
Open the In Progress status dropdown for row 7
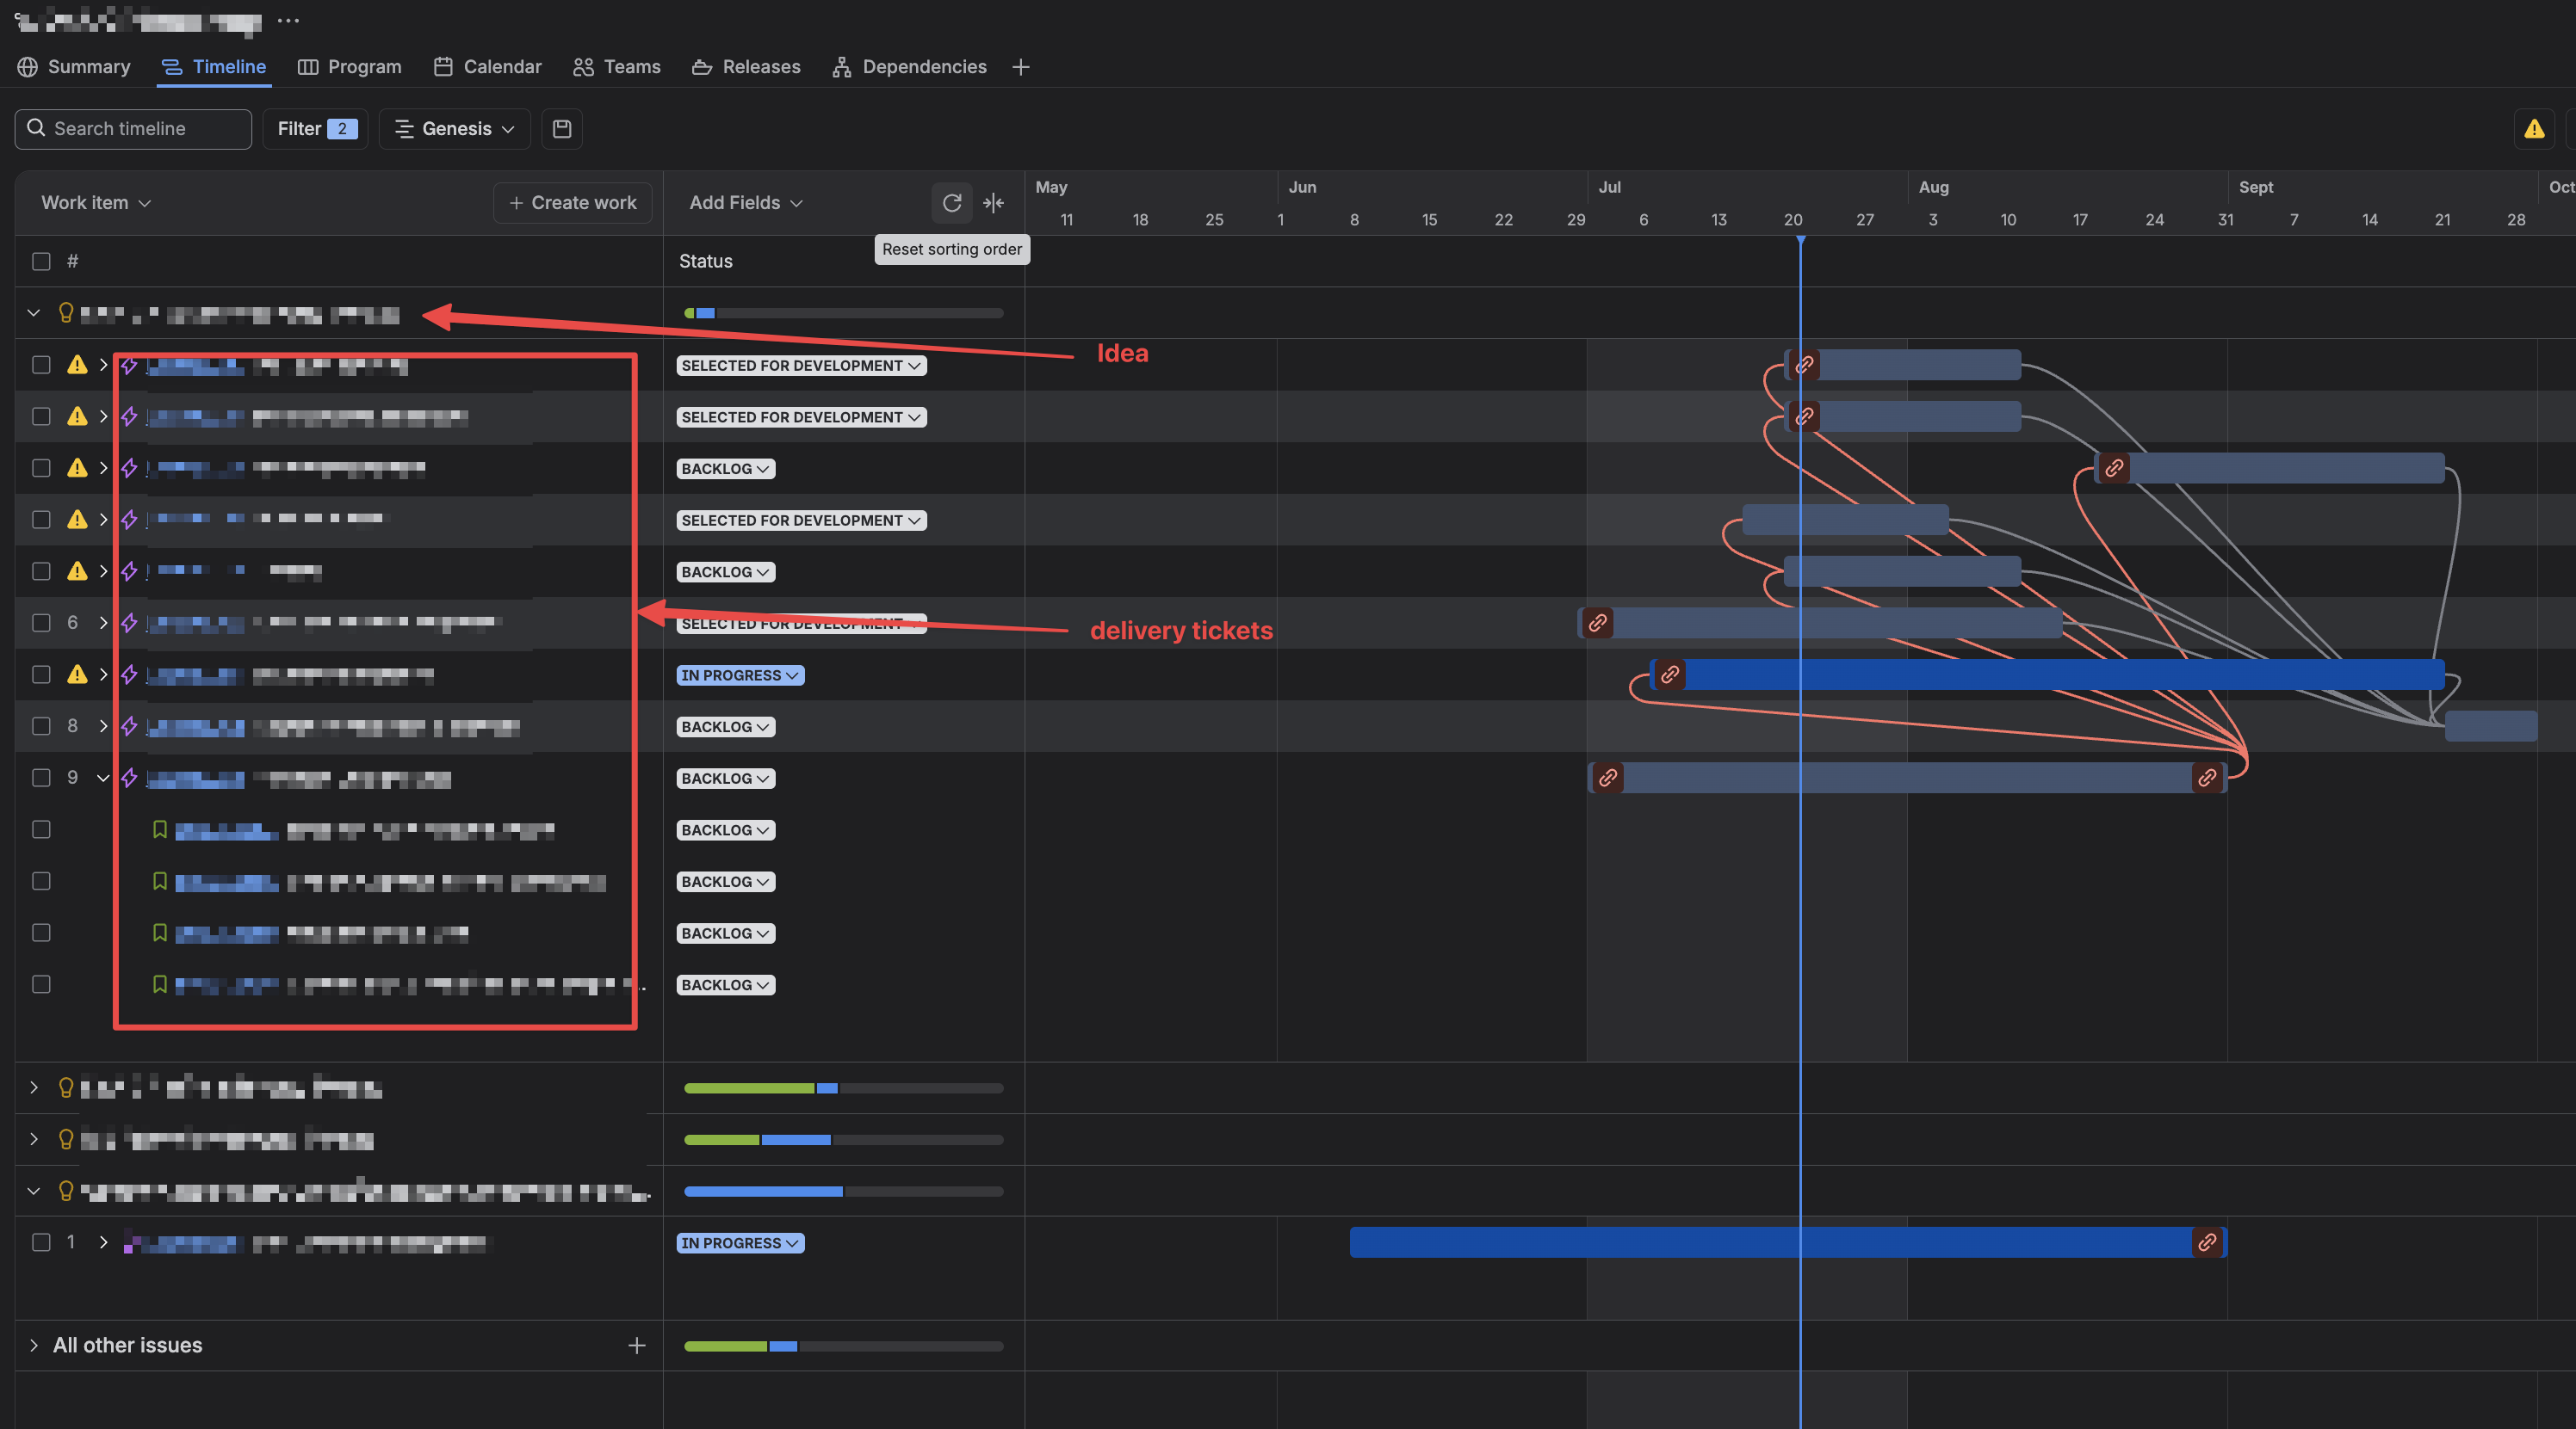(740, 675)
